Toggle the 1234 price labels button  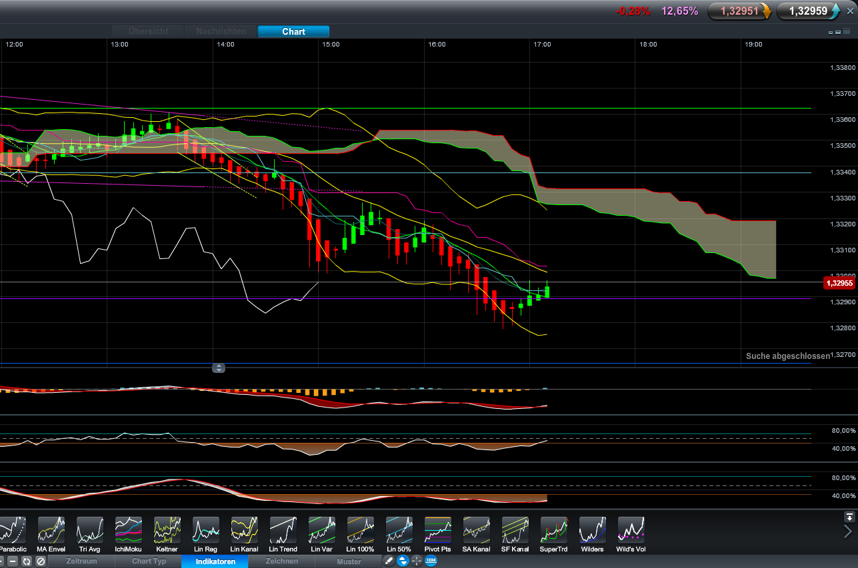coord(431,561)
